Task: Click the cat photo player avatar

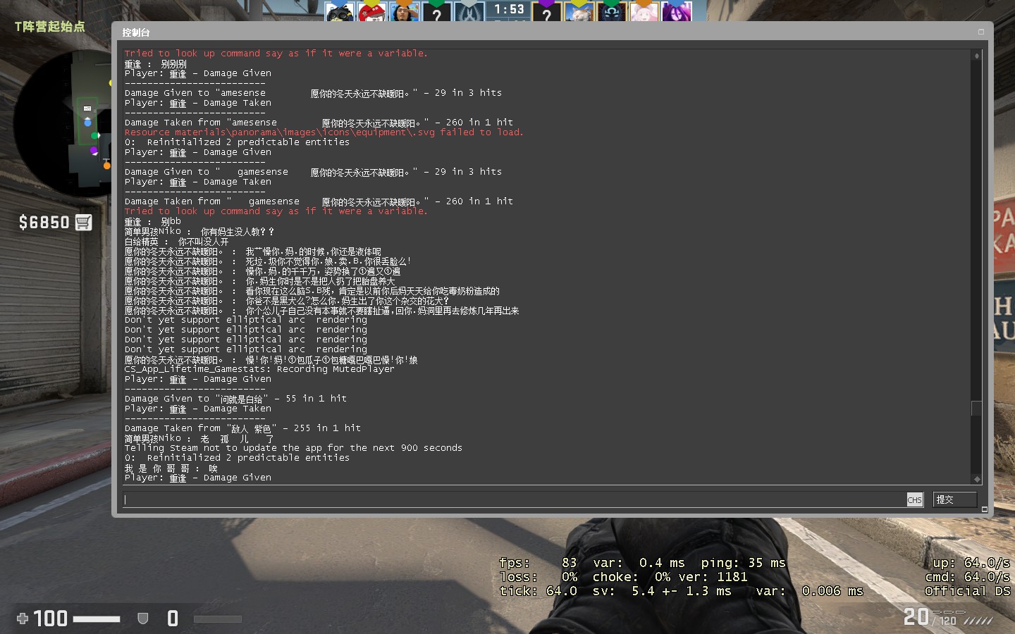Action: (x=579, y=11)
